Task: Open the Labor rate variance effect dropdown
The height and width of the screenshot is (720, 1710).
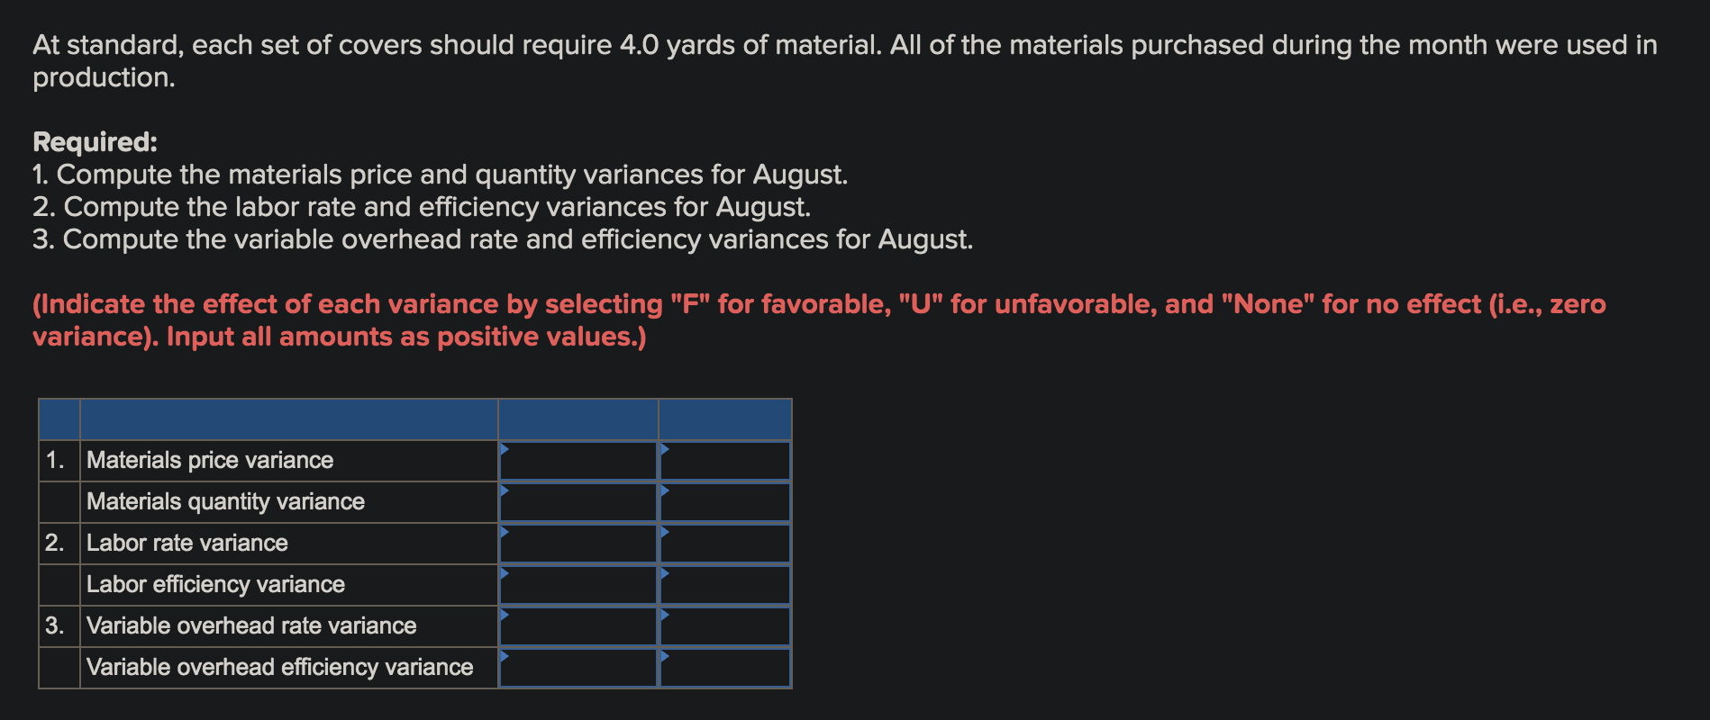Action: pyautogui.click(x=725, y=543)
